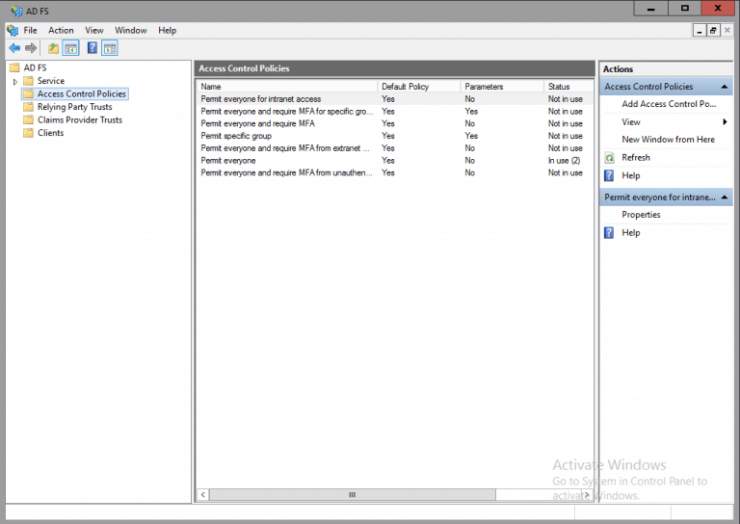Click the Relying Party Trusts folder icon
The width and height of the screenshot is (740, 524).
[29, 107]
